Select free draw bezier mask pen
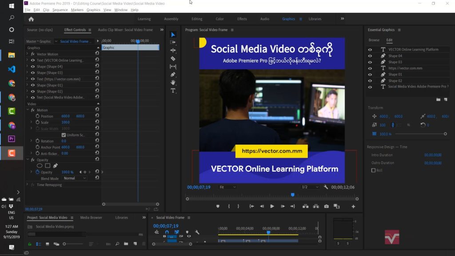 click(55, 166)
